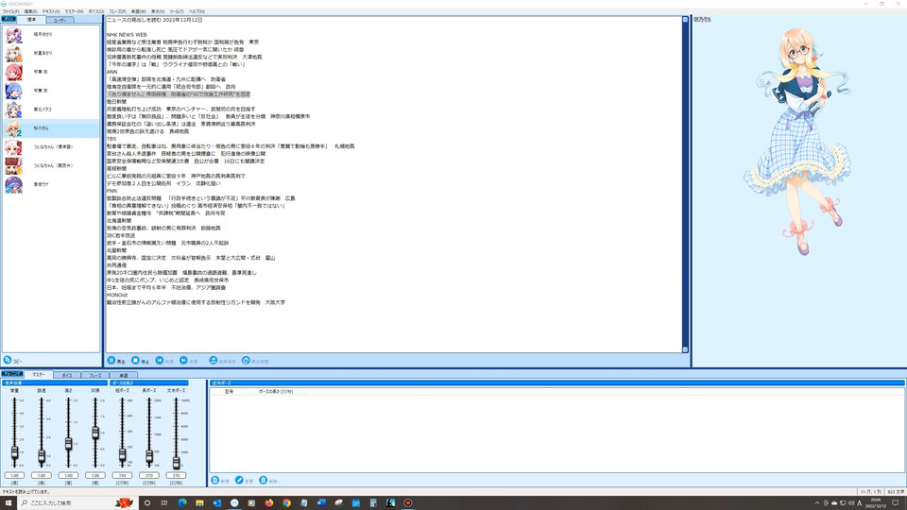
Task: Select the 東北イタコ voice avatar
Action: [x=13, y=110]
